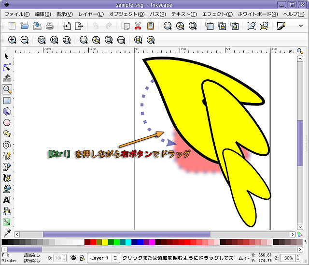Click the Zoom in magnifier button
309x265 pixels.
(12, 40)
